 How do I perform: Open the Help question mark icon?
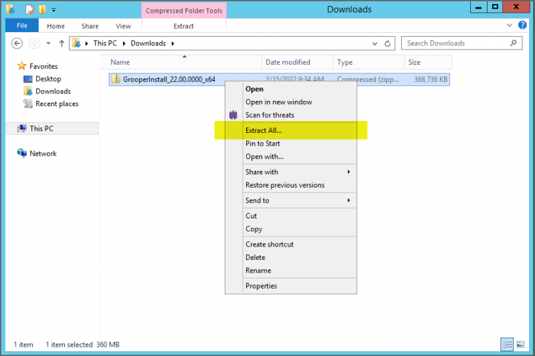click(522, 25)
